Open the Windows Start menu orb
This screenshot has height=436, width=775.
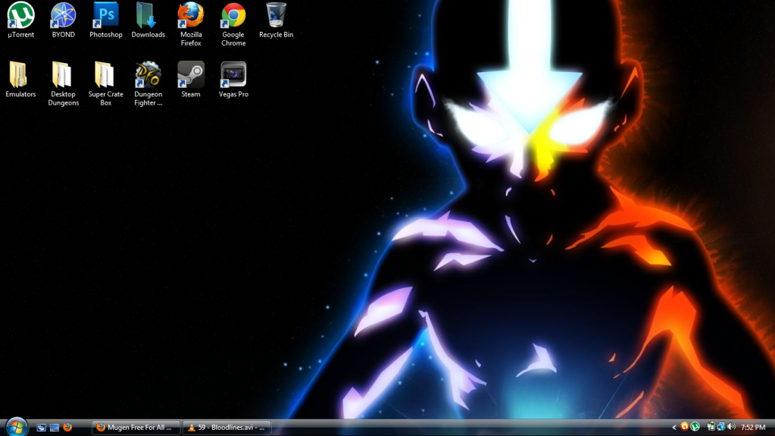click(x=17, y=427)
